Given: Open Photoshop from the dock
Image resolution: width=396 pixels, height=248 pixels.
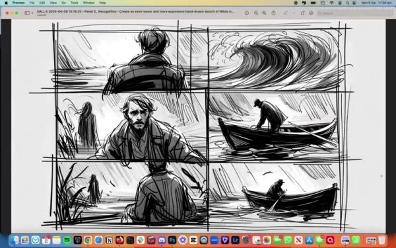Looking at the screenshot, I should click(x=172, y=240).
